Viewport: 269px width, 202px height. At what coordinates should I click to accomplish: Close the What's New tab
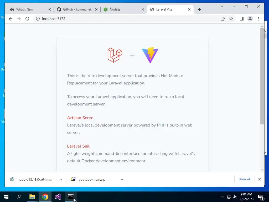(x=50, y=9)
